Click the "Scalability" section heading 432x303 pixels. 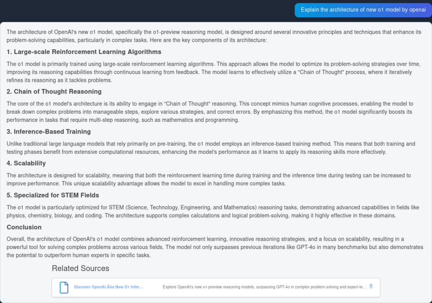(x=26, y=163)
